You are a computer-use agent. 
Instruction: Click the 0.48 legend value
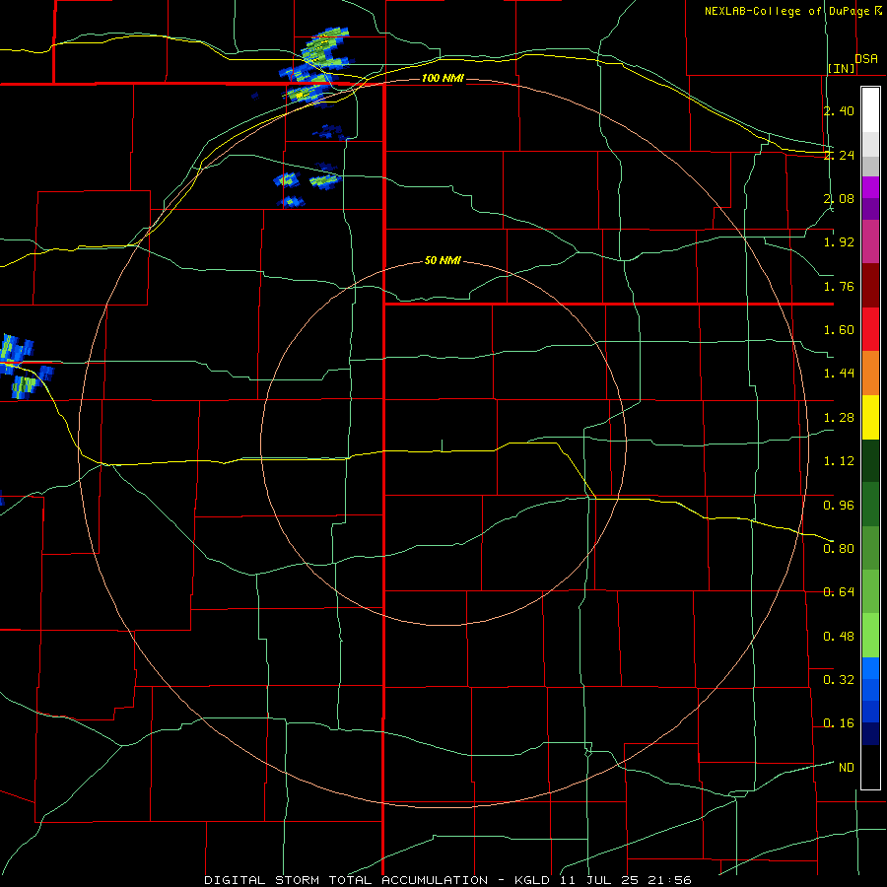click(839, 637)
